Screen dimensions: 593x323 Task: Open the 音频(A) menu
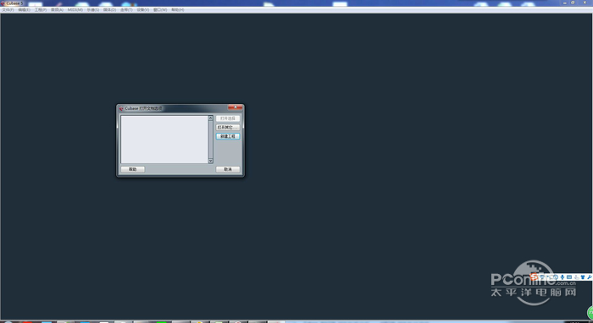click(x=57, y=10)
